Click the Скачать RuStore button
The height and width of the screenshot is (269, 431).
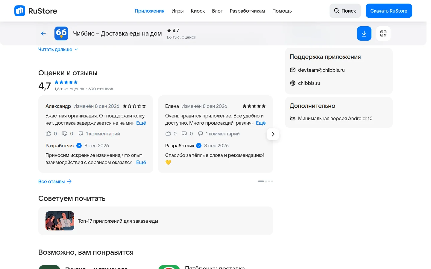point(389,11)
